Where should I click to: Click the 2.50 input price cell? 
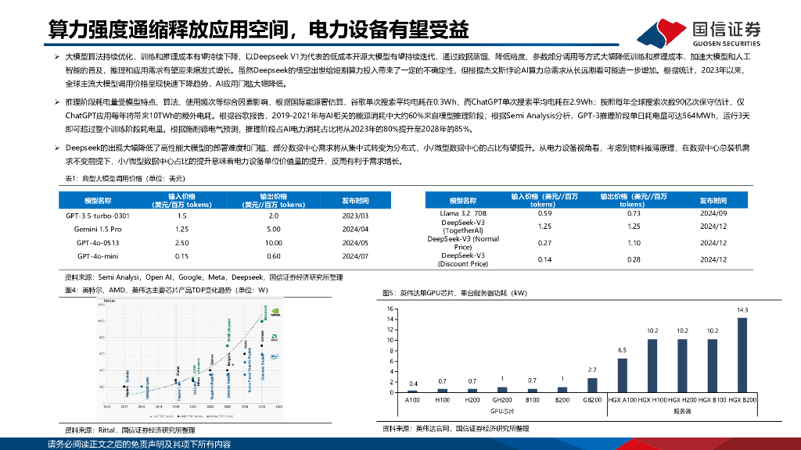tap(181, 243)
